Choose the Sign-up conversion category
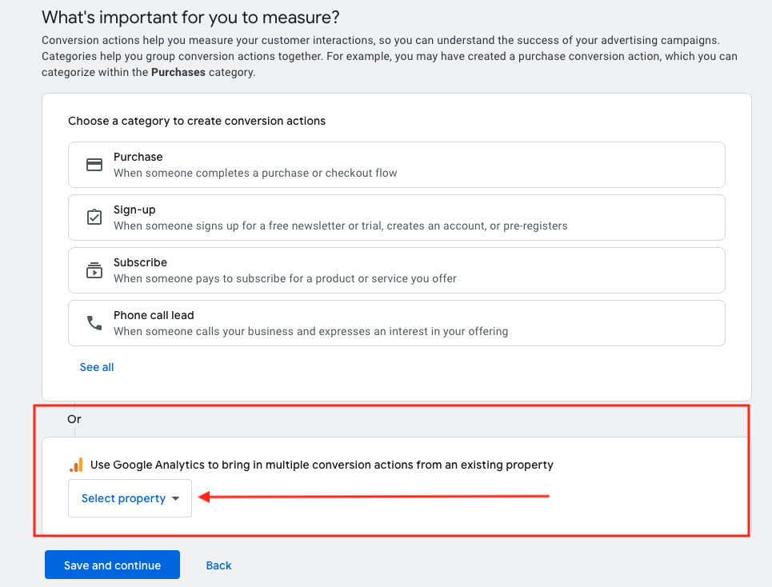The height and width of the screenshot is (587, 772). coord(134,210)
